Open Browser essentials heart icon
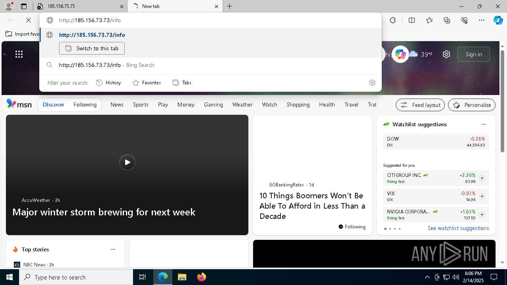507x285 pixels. pos(464,20)
